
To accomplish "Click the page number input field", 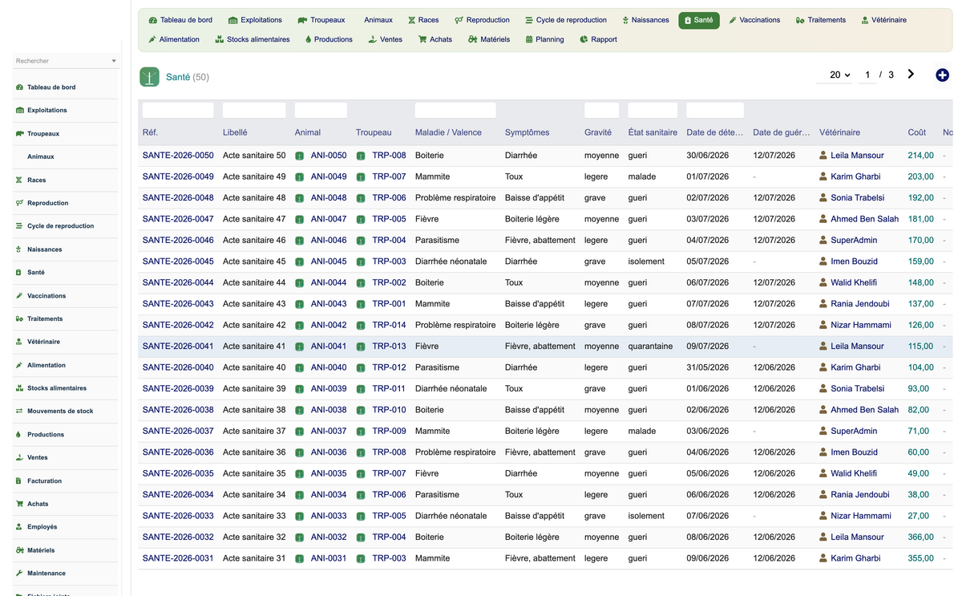I will [x=867, y=75].
